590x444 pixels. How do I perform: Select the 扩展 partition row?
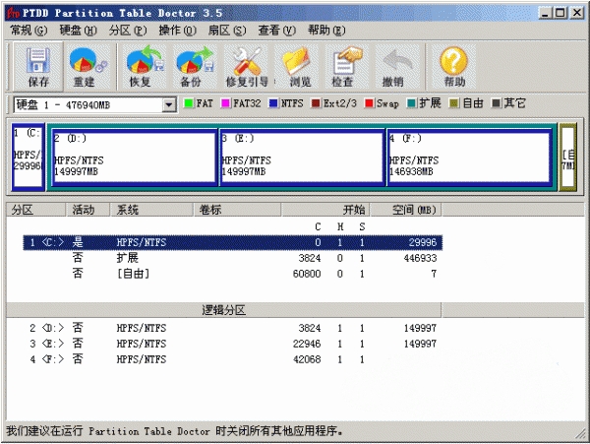(x=232, y=258)
